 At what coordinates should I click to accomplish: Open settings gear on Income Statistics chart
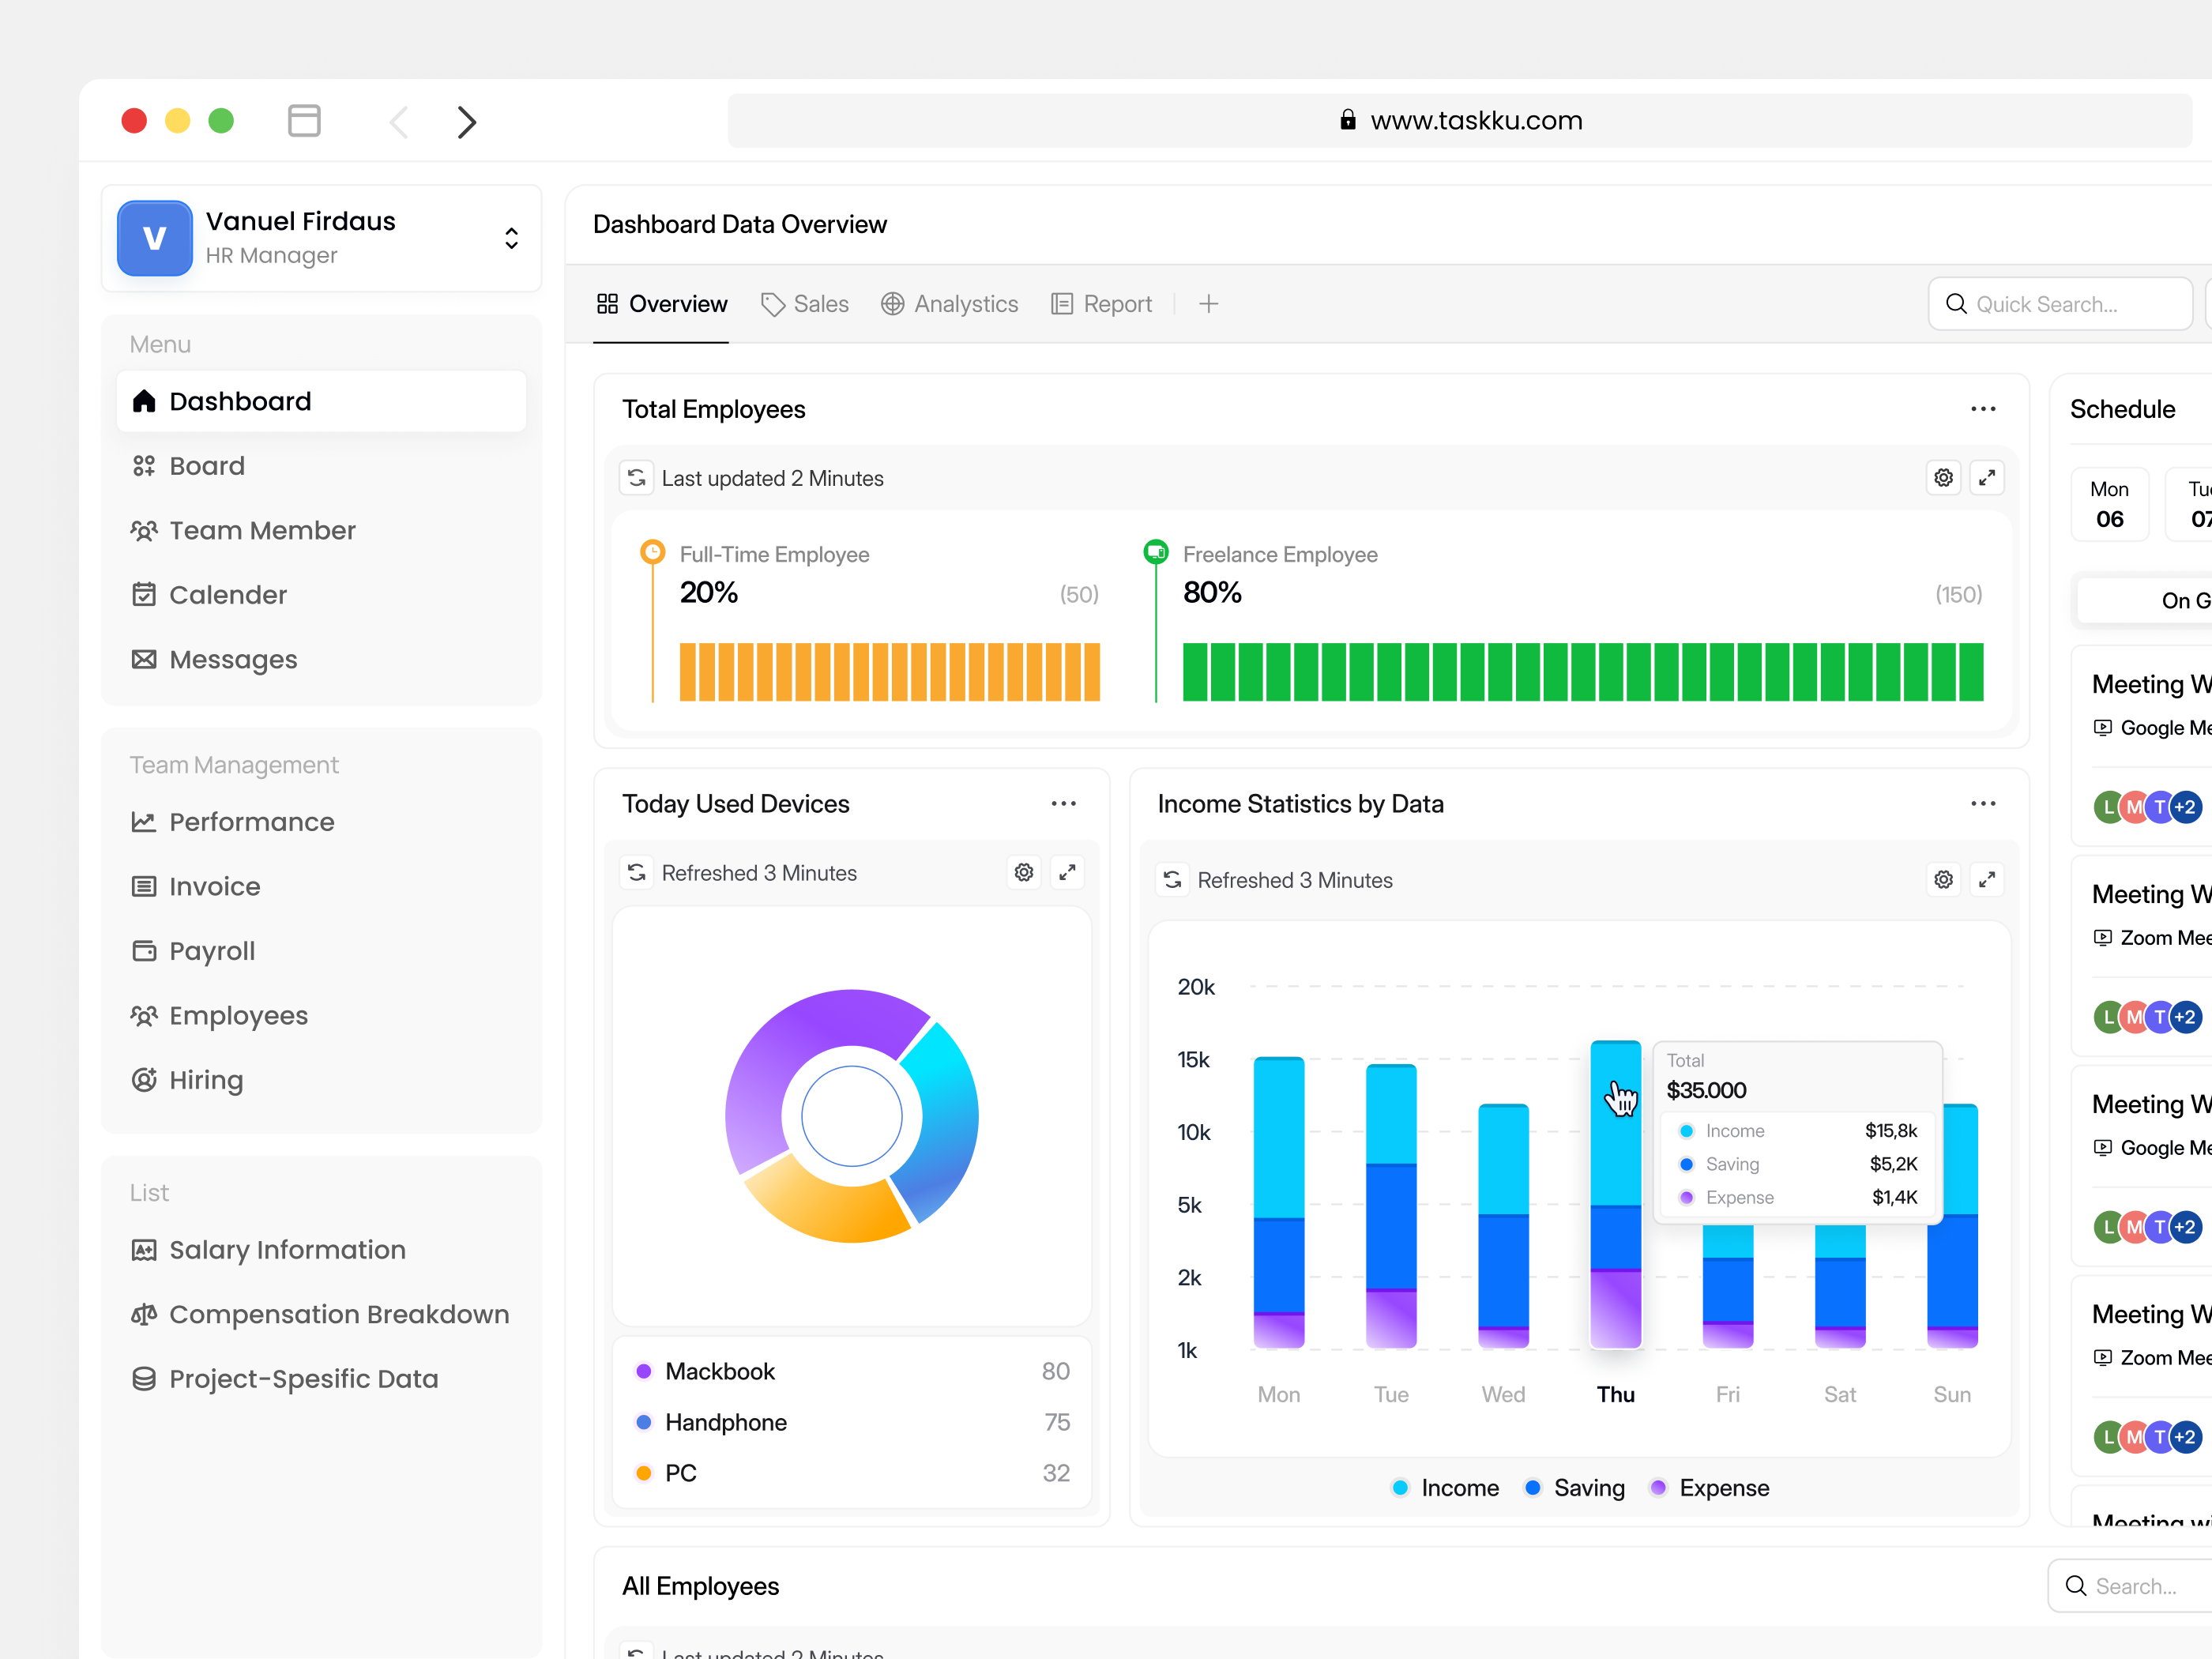click(x=1943, y=879)
